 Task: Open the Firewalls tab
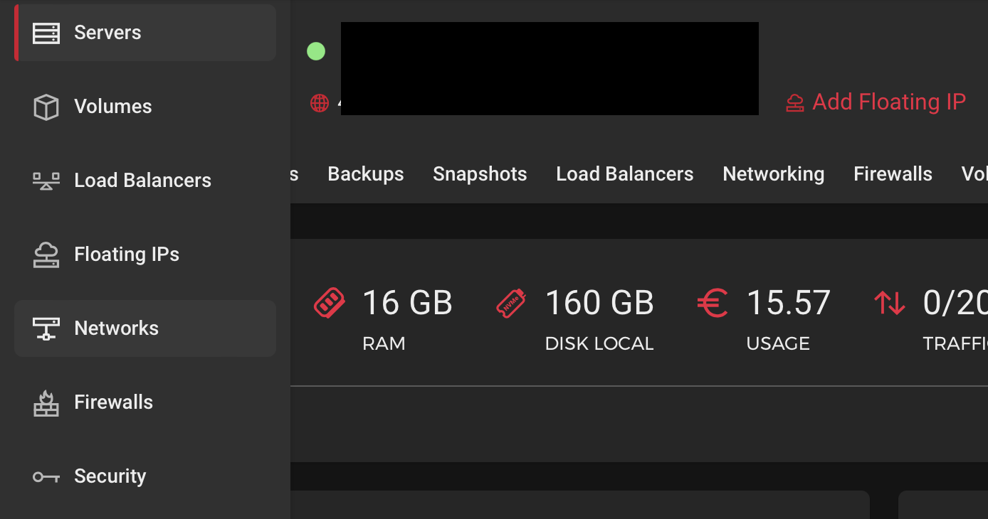[x=893, y=174]
